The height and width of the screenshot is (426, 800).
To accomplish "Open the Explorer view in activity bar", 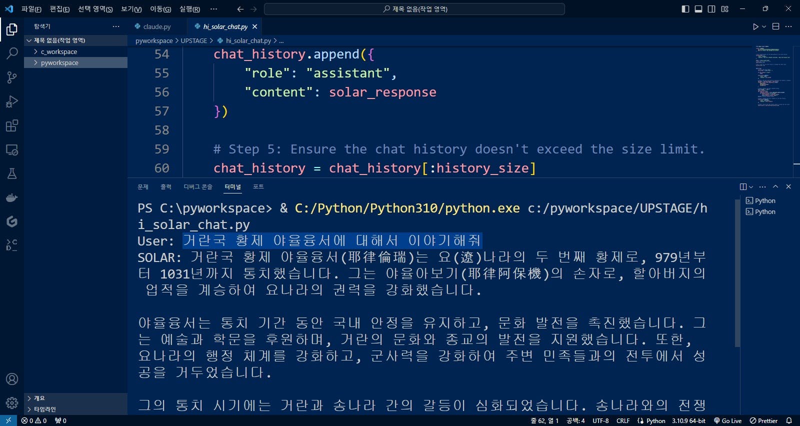I will click(x=12, y=30).
